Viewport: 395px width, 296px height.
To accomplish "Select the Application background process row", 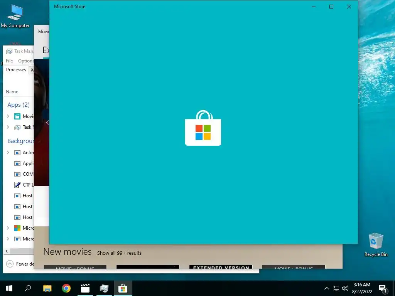I will pyautogui.click(x=24, y=163).
